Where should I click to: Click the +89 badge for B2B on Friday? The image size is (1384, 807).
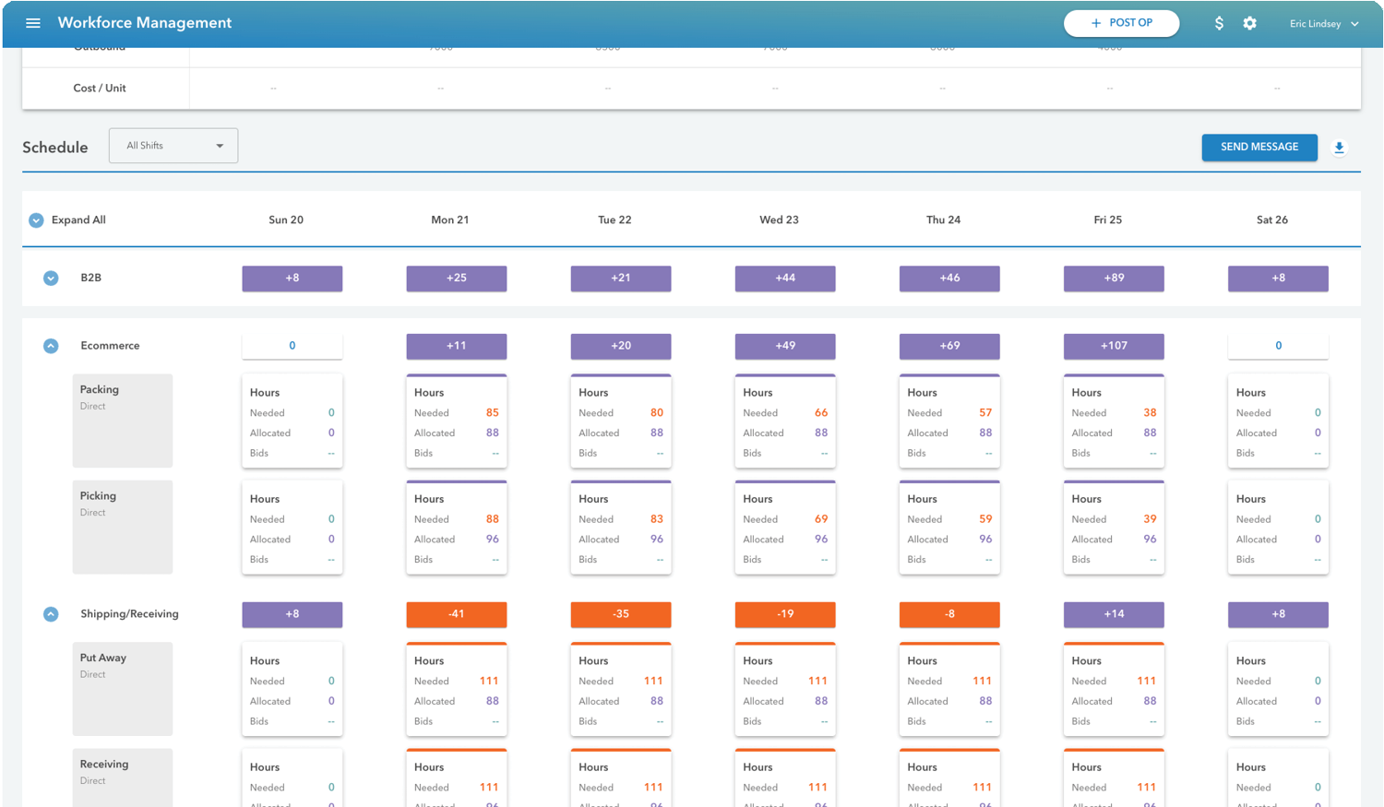[1114, 278]
